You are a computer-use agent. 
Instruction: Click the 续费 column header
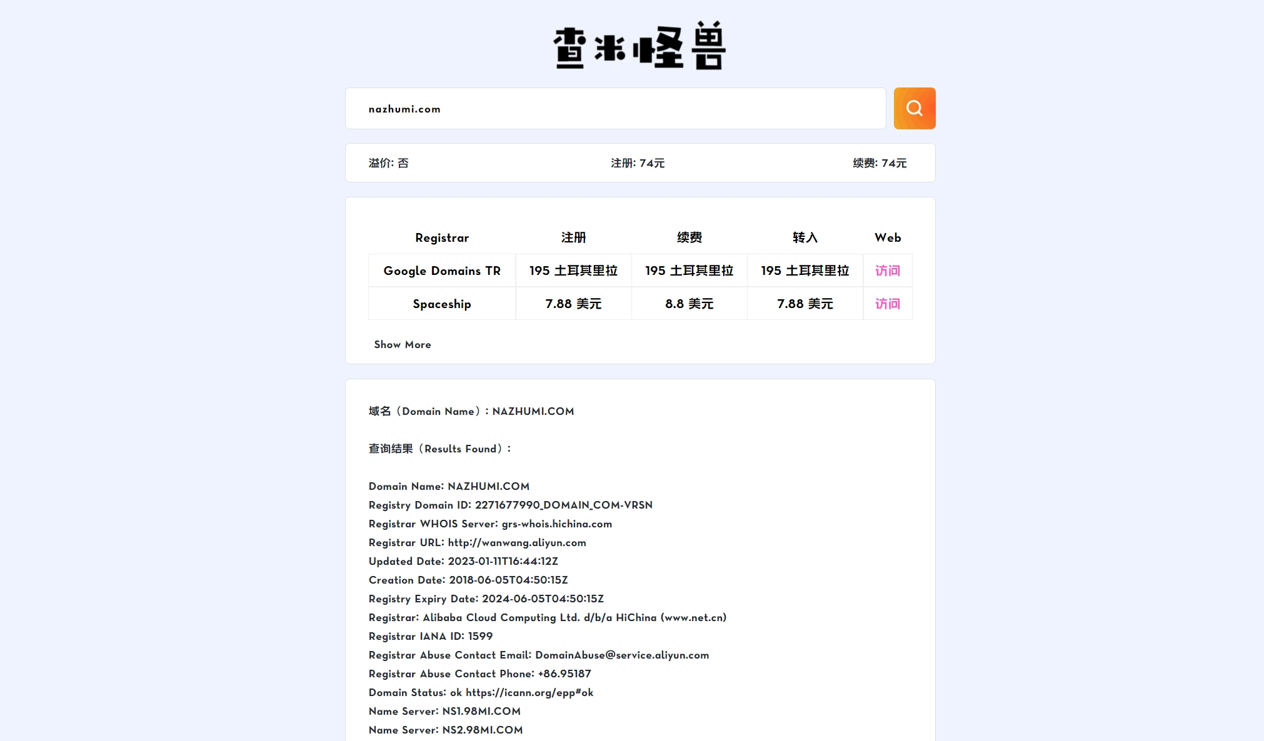point(689,237)
